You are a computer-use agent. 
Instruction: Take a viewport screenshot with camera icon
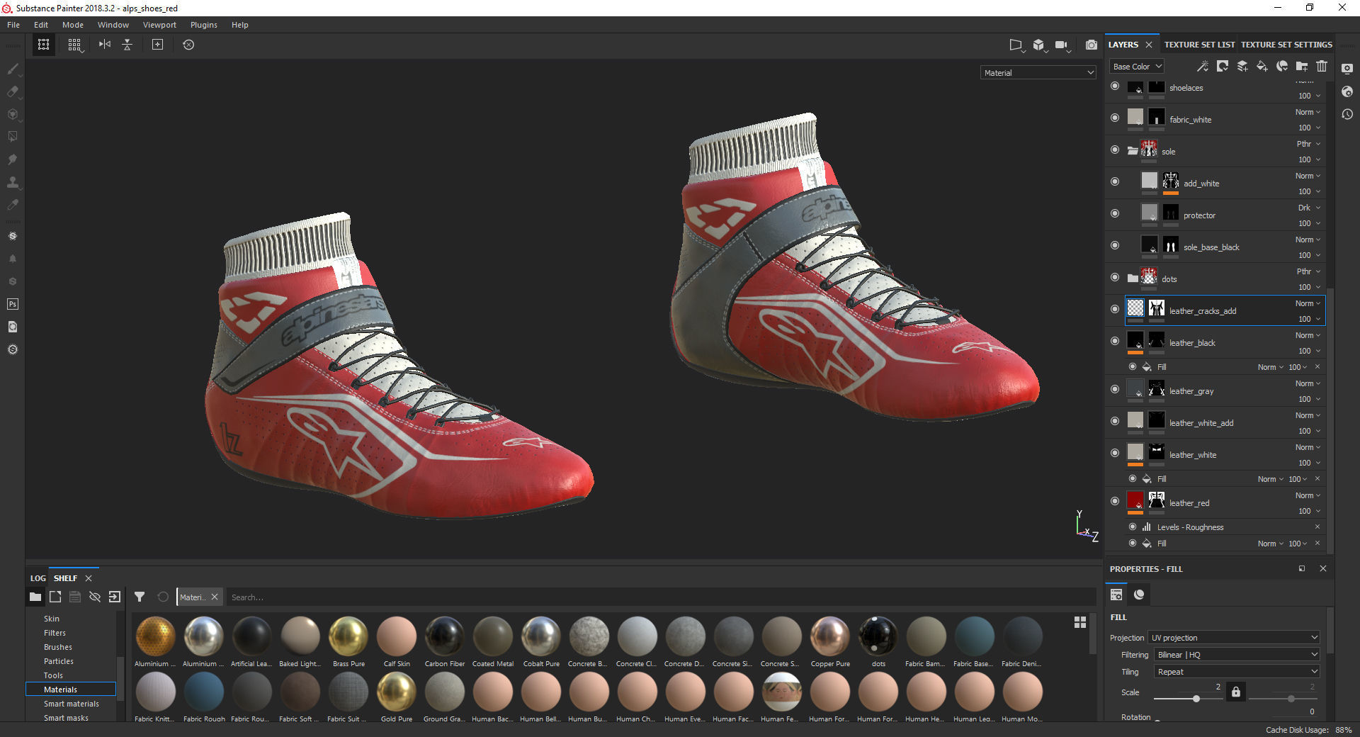click(x=1092, y=45)
